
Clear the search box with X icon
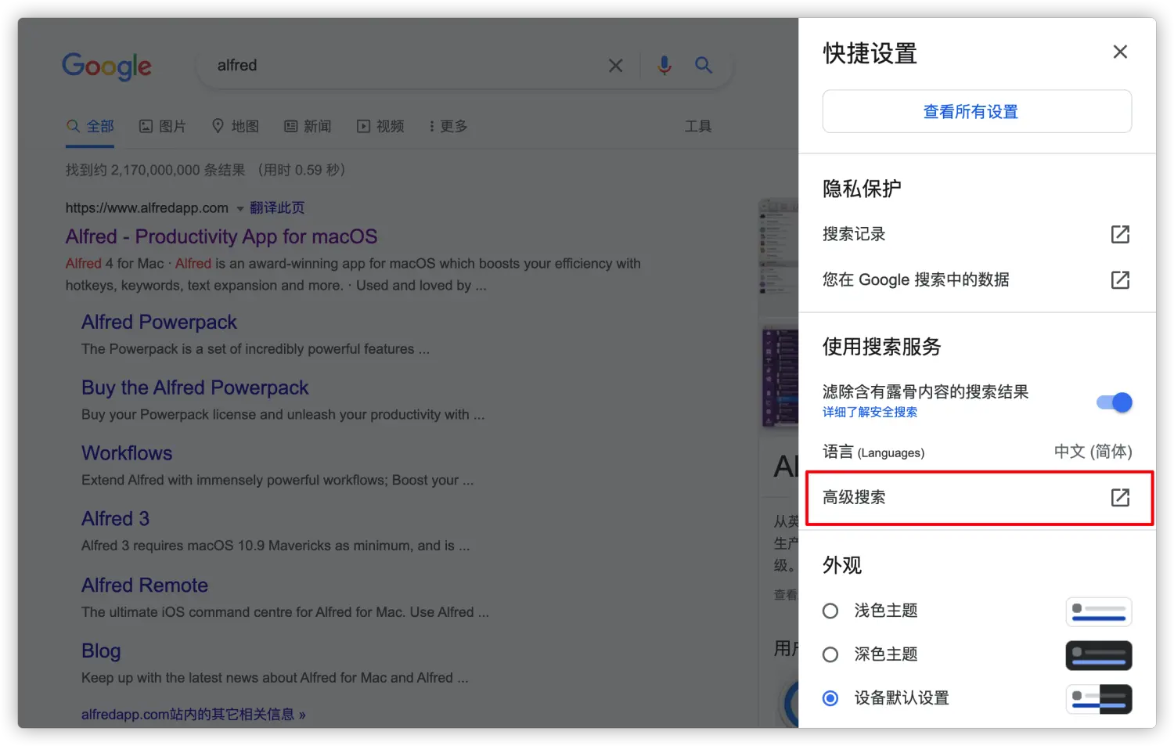(616, 66)
